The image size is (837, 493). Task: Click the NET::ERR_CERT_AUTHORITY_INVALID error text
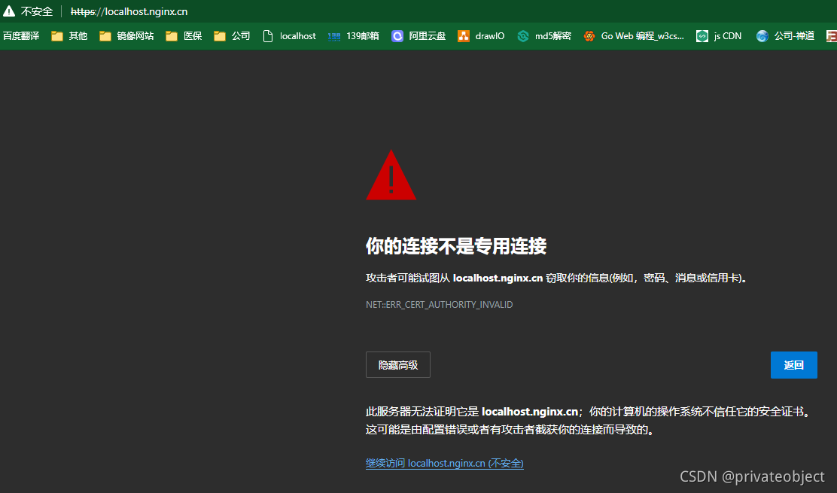click(439, 304)
